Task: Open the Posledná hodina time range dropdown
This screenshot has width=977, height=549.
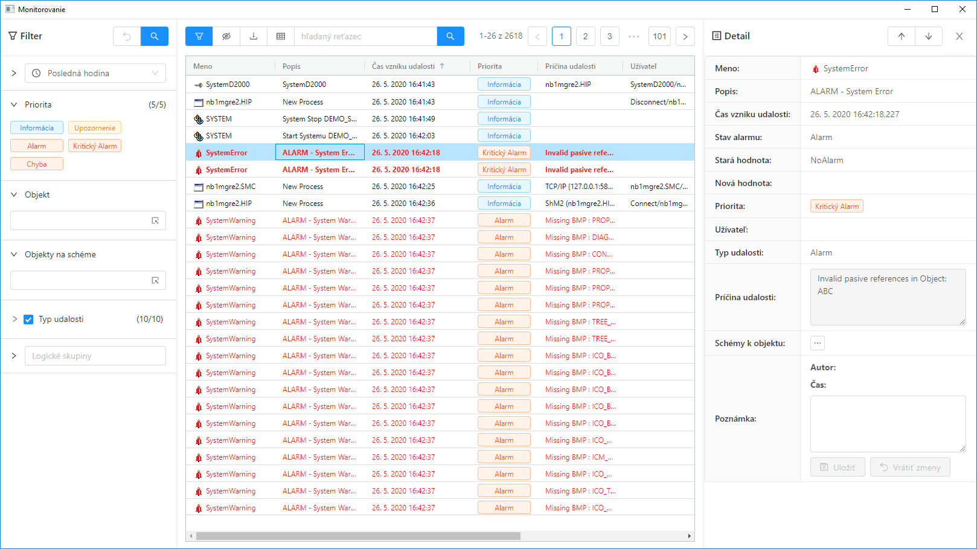Action: click(95, 73)
